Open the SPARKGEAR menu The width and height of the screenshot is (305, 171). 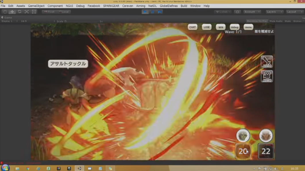pyautogui.click(x=111, y=6)
